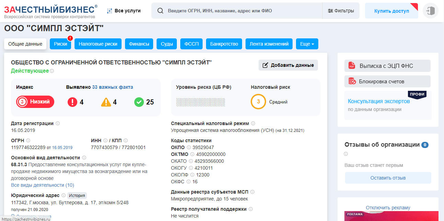The image size is (444, 221).
Task: Open Выписка с ЭЦП ФНС
Action: click(x=387, y=66)
